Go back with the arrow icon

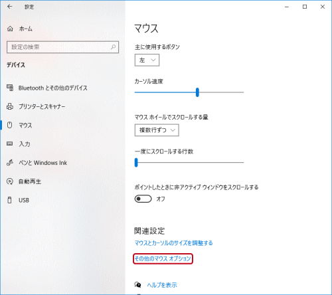point(9,7)
